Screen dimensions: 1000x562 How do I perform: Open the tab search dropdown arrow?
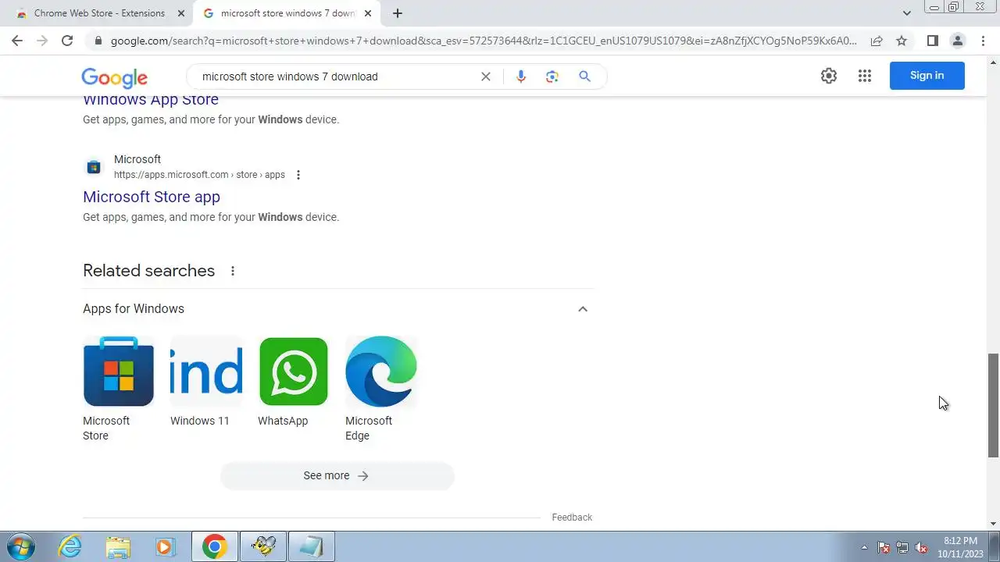click(x=907, y=13)
